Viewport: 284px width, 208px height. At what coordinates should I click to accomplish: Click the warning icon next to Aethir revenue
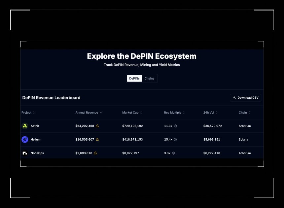tap(97, 126)
